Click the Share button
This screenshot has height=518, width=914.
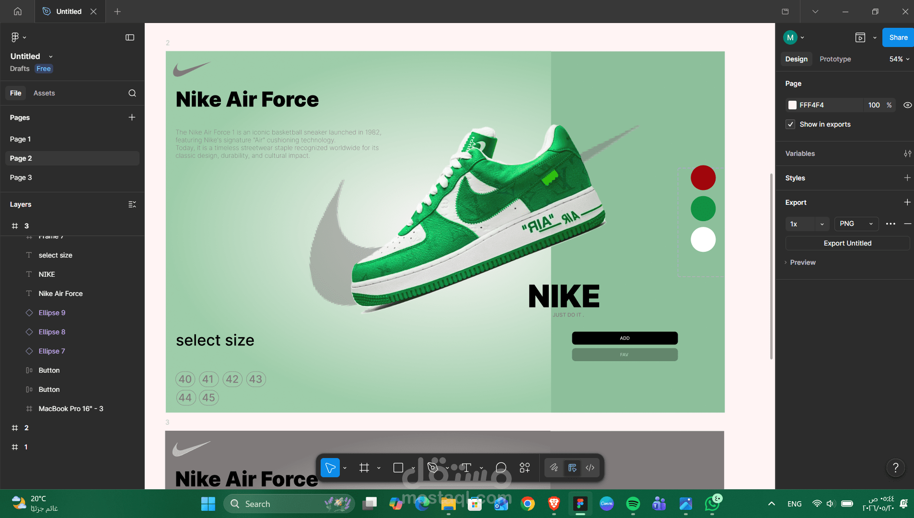(898, 37)
